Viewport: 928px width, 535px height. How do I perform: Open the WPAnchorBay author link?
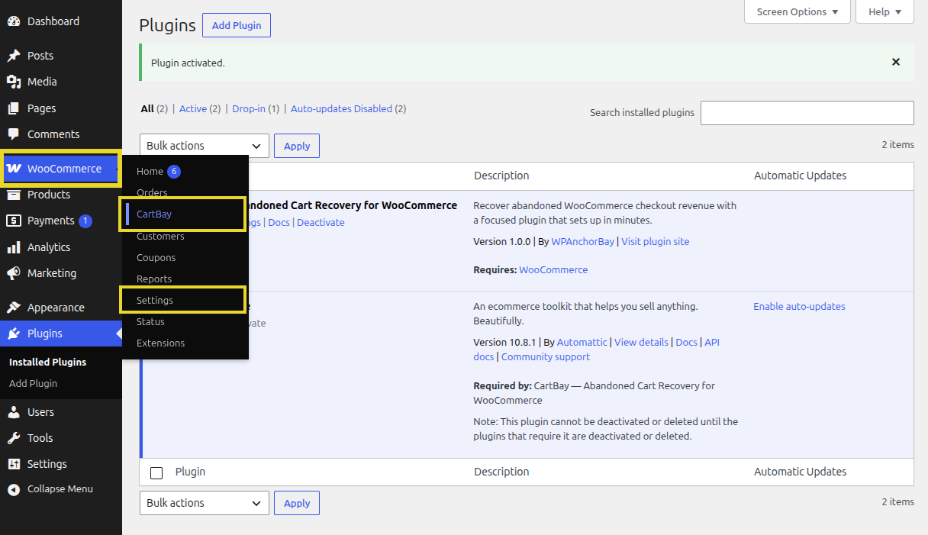tap(583, 242)
